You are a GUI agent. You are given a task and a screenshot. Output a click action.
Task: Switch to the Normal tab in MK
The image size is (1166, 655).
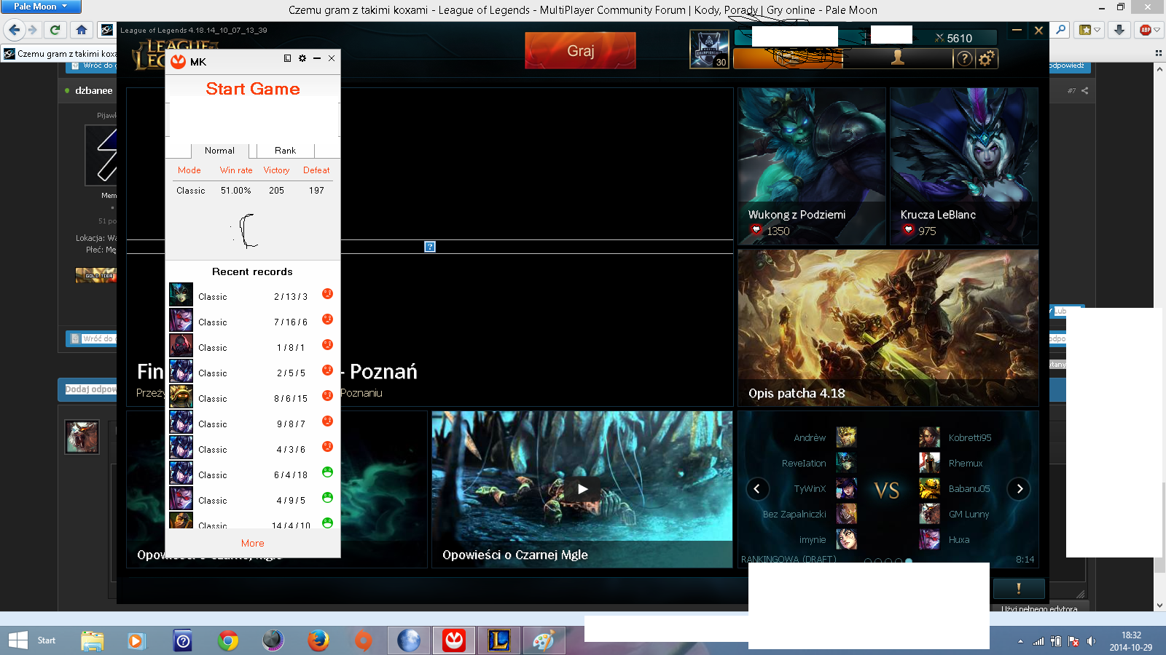click(220, 151)
